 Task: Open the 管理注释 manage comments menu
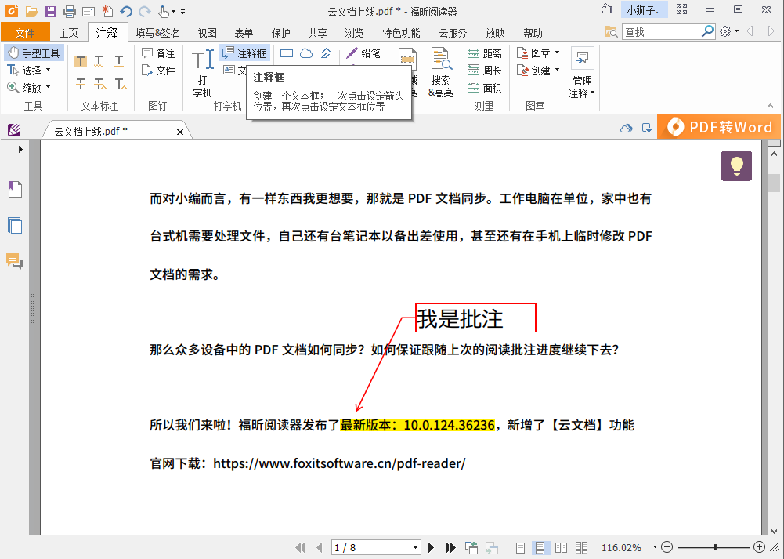click(582, 73)
